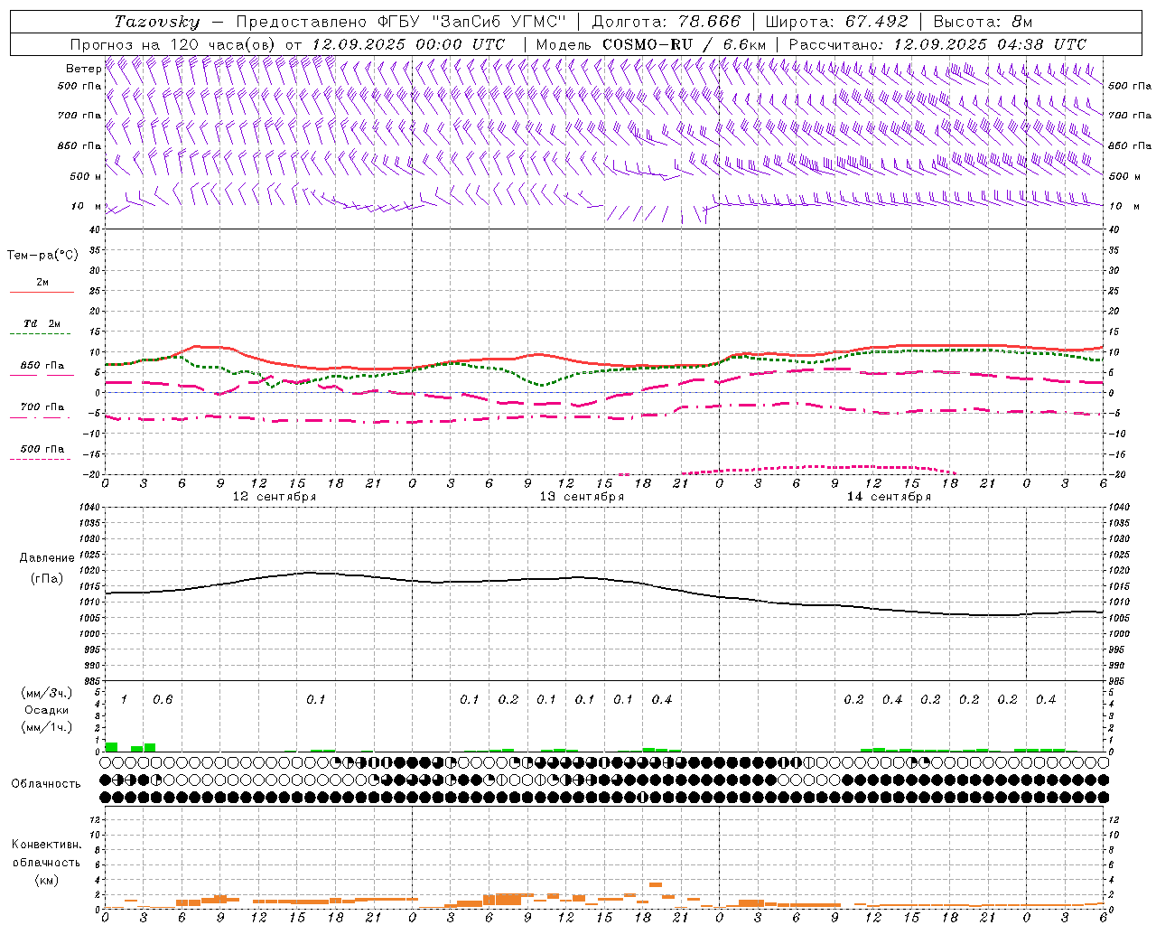Click the 500 м wind level label on left
The height and width of the screenshot is (925, 1156).
[86, 176]
